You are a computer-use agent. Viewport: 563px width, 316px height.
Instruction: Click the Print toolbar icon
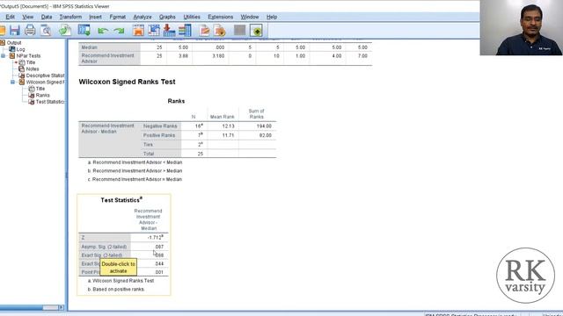coord(30,31)
